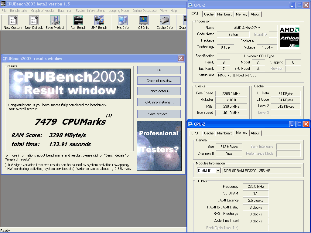
Task: Click the memory Size field 512 MBytes
Action: pyautogui.click(x=229, y=147)
